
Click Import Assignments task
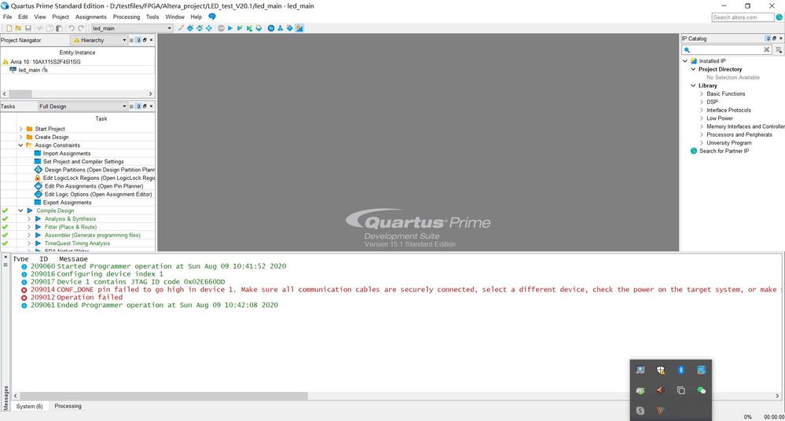67,153
